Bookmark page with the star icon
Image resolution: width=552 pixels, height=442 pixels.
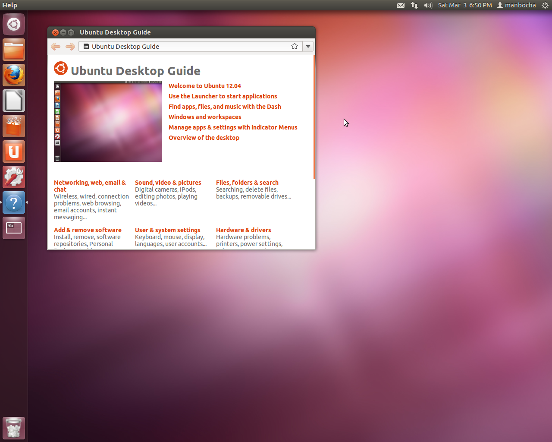pos(295,46)
